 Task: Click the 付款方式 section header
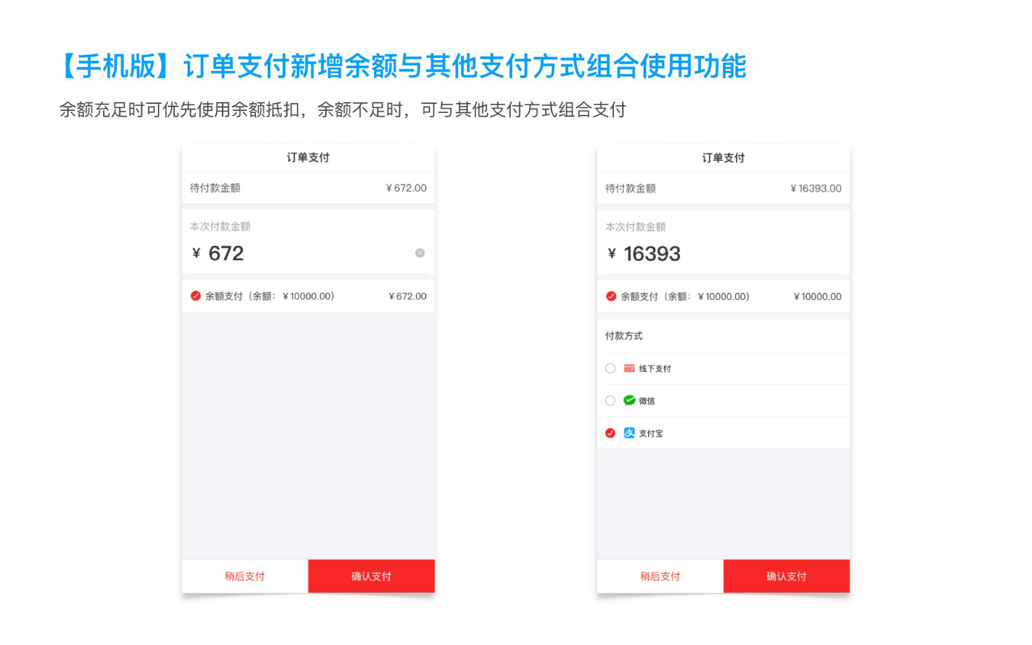tap(624, 336)
